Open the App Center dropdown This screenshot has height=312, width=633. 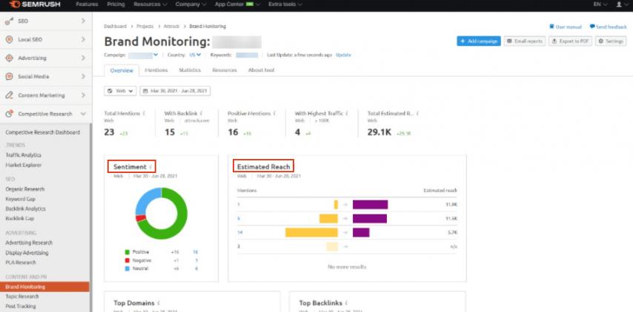(237, 4)
